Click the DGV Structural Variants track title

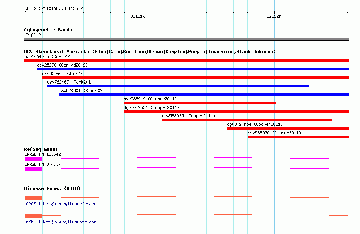point(150,52)
